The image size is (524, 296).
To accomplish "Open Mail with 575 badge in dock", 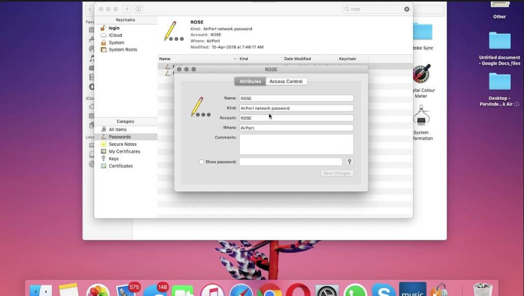I will tap(126, 290).
